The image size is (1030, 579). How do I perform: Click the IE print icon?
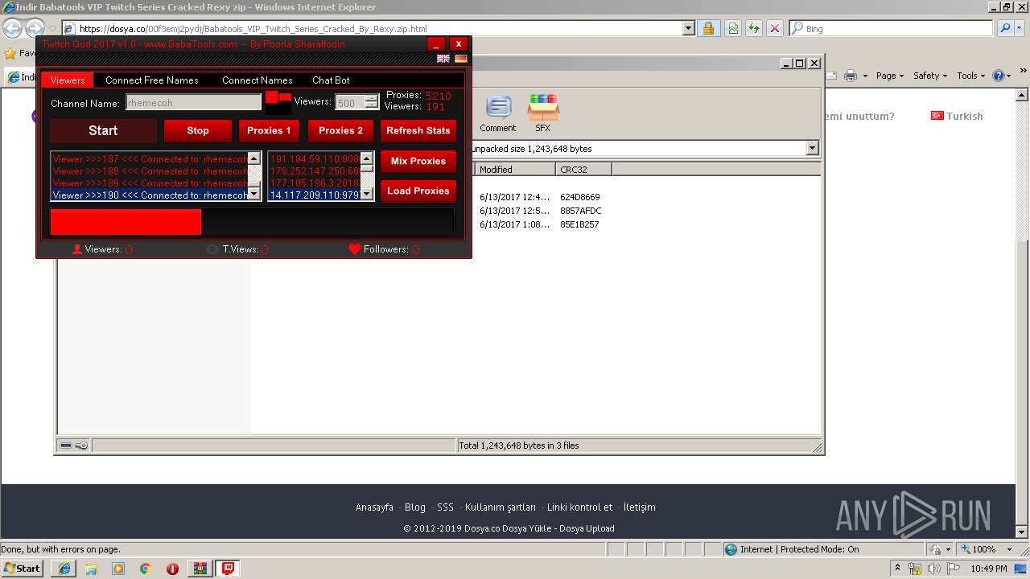(x=851, y=76)
